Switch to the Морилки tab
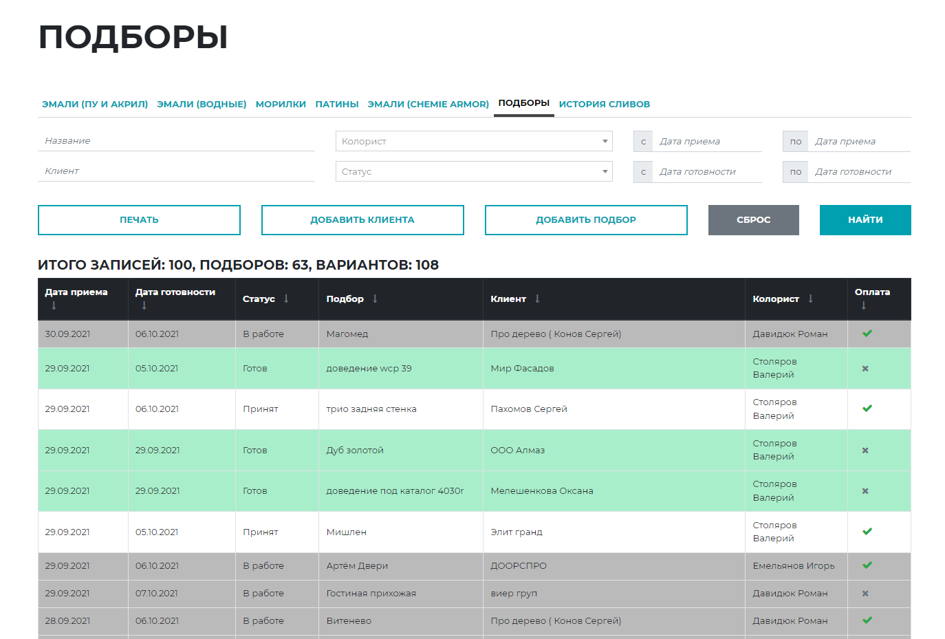The image size is (945, 639). click(x=281, y=104)
